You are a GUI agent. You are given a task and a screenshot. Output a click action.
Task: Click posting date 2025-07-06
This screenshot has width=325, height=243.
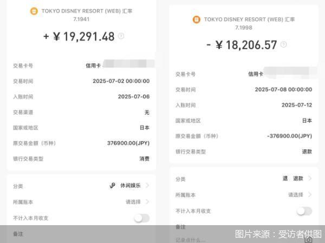134,96
